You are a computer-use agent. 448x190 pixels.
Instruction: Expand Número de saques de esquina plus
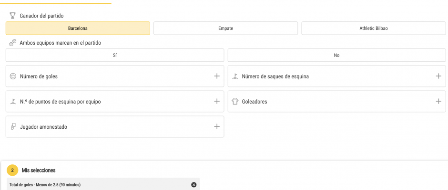click(438, 76)
